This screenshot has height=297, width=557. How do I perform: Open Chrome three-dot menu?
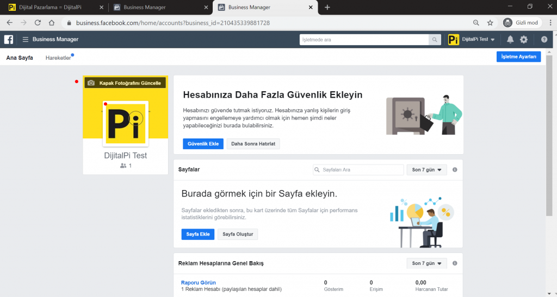(550, 23)
